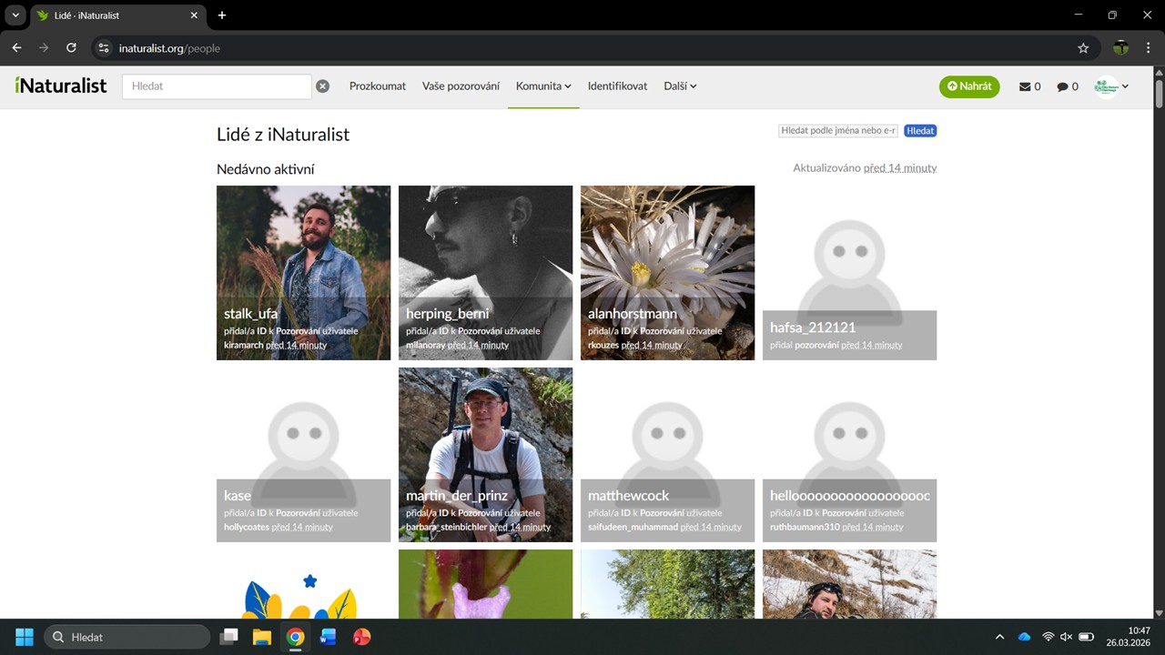Reload the page in Chrome
Screen dimensions: 1165x655
tap(71, 48)
